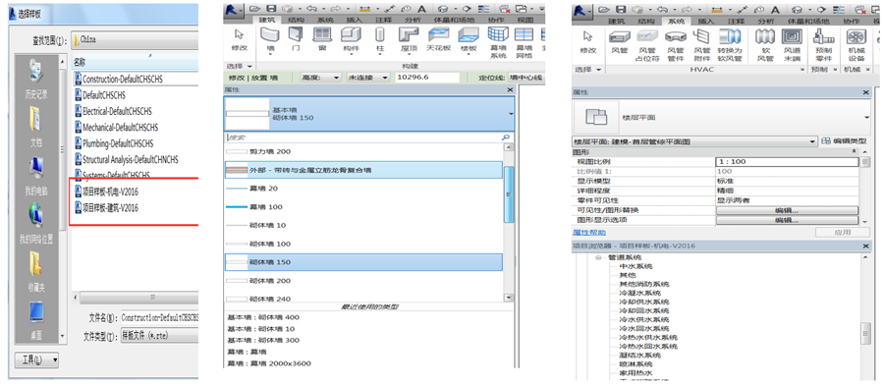Select the 风管管件 duct fitting icon
This screenshot has width=884, height=386.
pos(675,37)
